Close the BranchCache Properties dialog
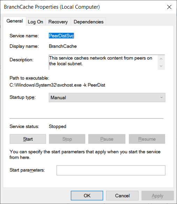The height and width of the screenshot is (204, 177). pos(169,7)
